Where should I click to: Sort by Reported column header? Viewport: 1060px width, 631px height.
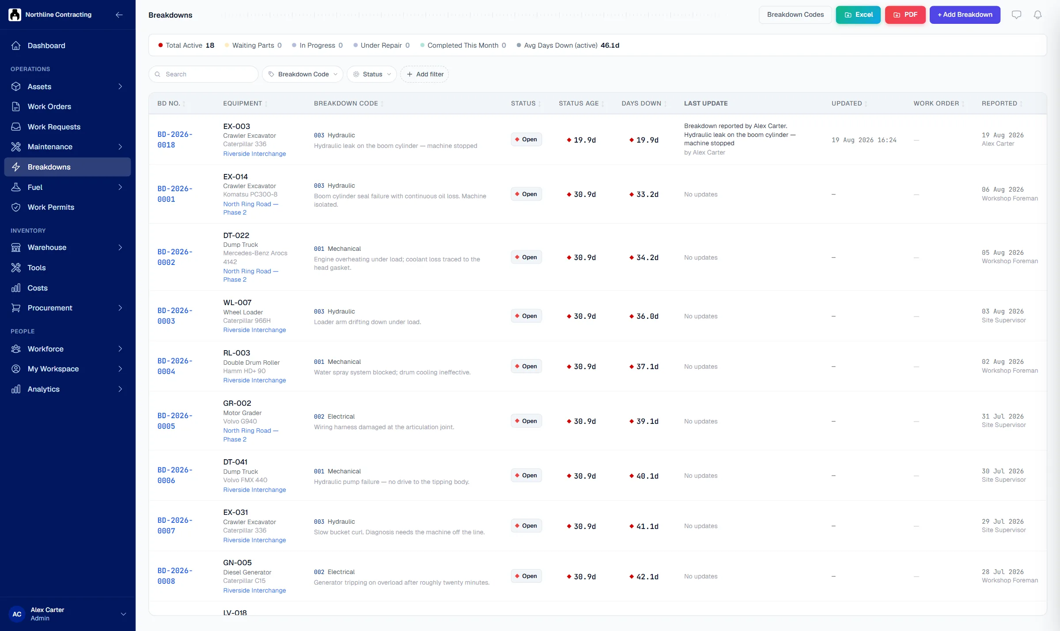point(1002,103)
